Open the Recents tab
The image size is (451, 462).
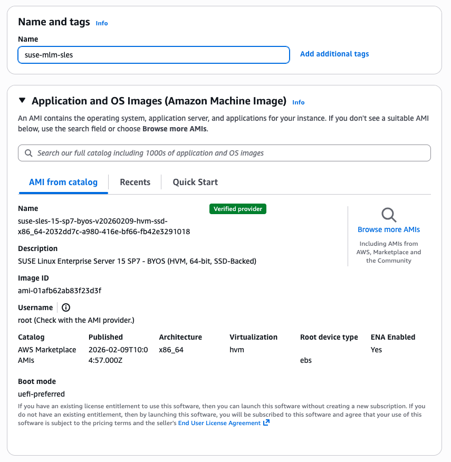(x=135, y=182)
